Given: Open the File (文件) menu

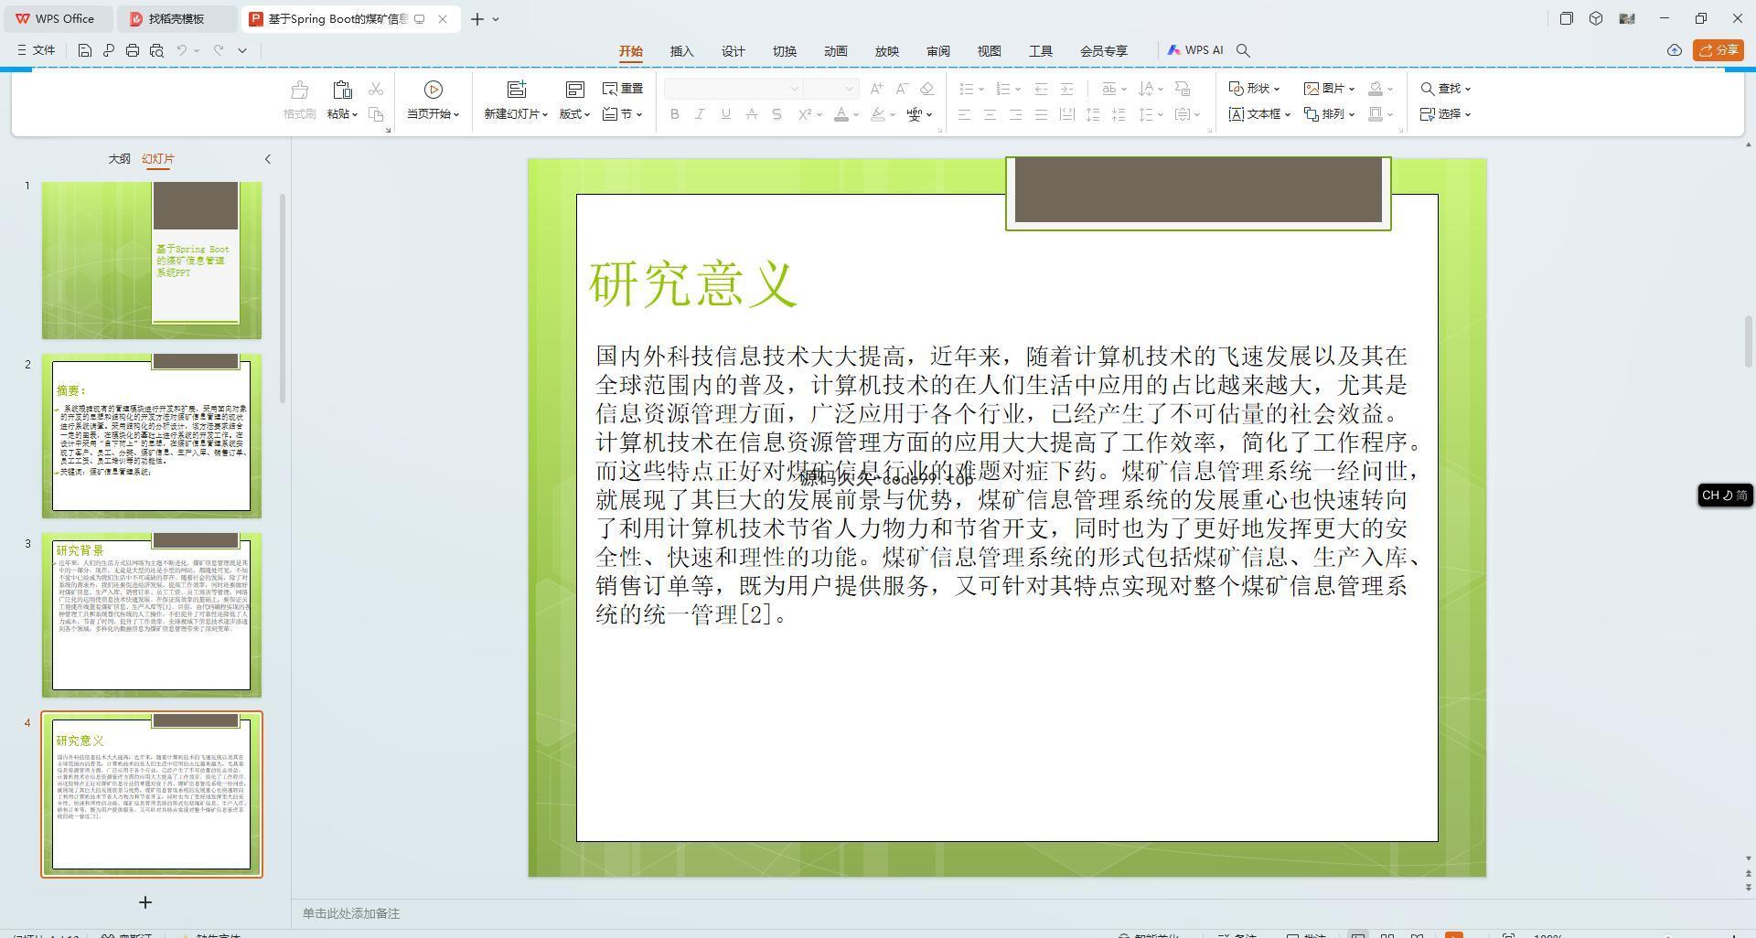Looking at the screenshot, I should pyautogui.click(x=37, y=50).
